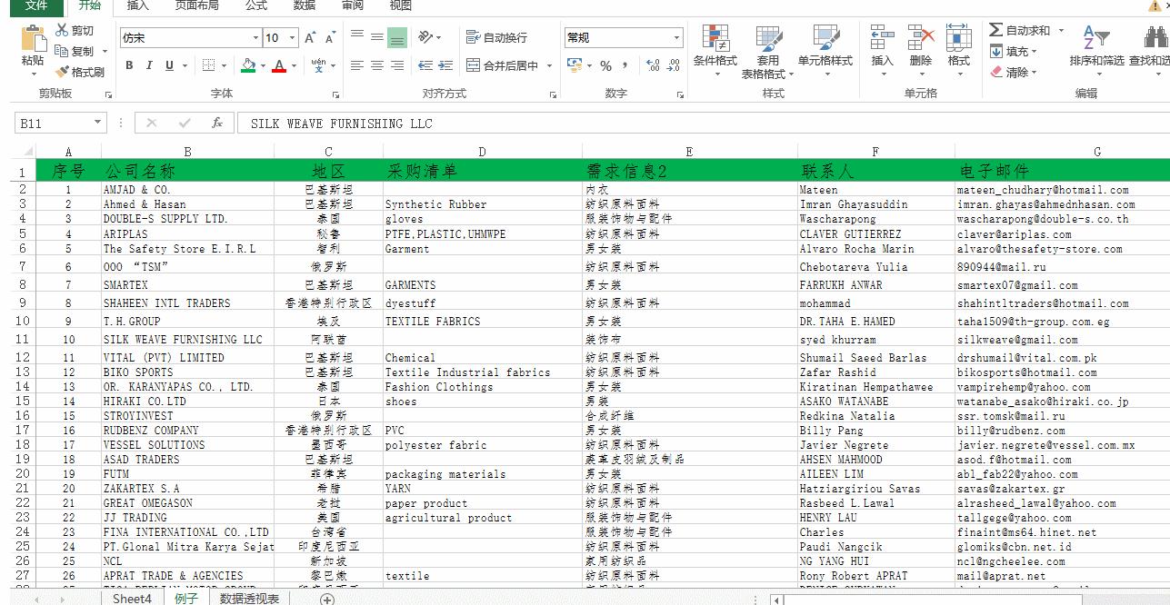The image size is (1170, 605).
Task: Open Format as Table (套用表格格式)
Action: pos(768,51)
